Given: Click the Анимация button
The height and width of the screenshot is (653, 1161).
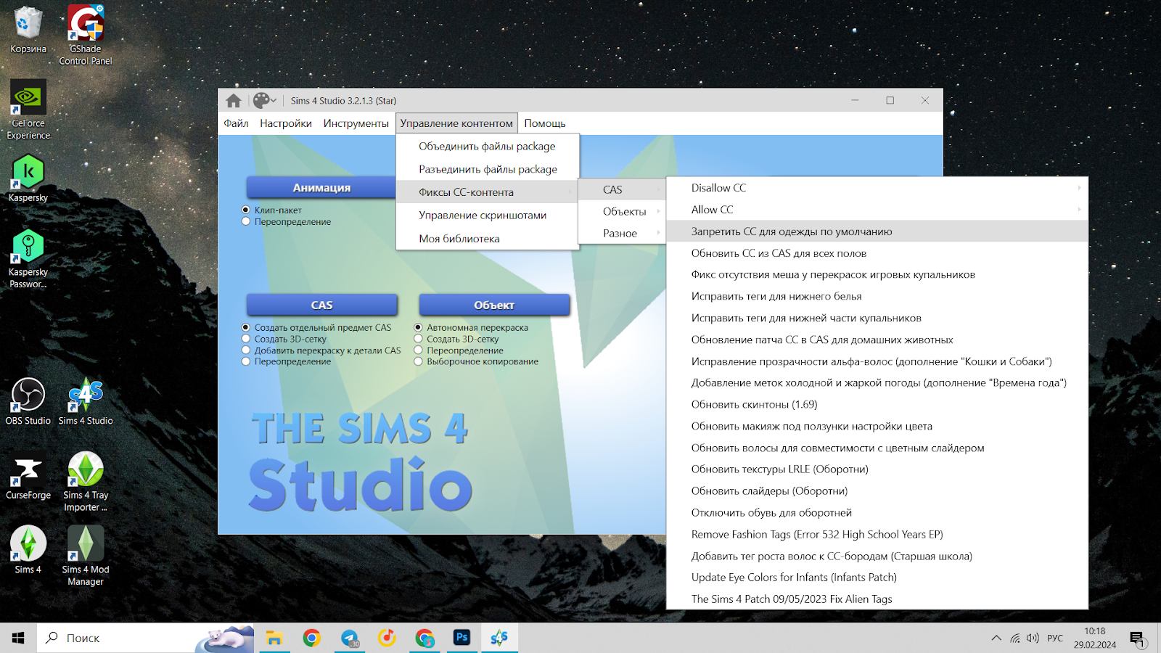Looking at the screenshot, I should [x=321, y=187].
